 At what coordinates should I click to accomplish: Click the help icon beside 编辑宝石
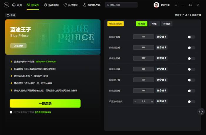119,59
